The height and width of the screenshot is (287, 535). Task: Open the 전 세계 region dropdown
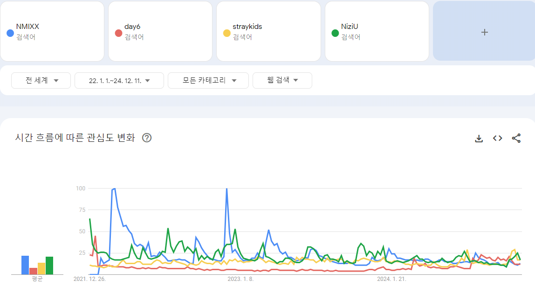(x=41, y=81)
